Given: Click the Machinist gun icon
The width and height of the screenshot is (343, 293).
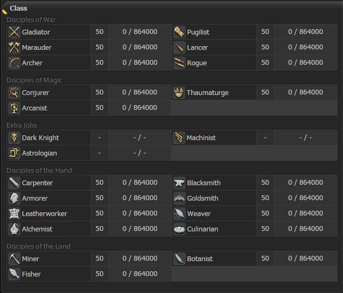Looking at the screenshot, I should coord(179,137).
